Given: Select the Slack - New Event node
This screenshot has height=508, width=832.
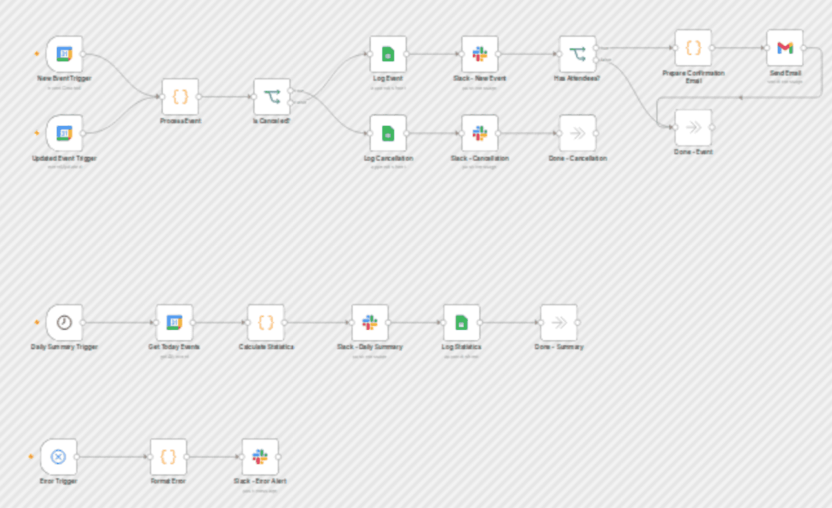Looking at the screenshot, I should (480, 54).
